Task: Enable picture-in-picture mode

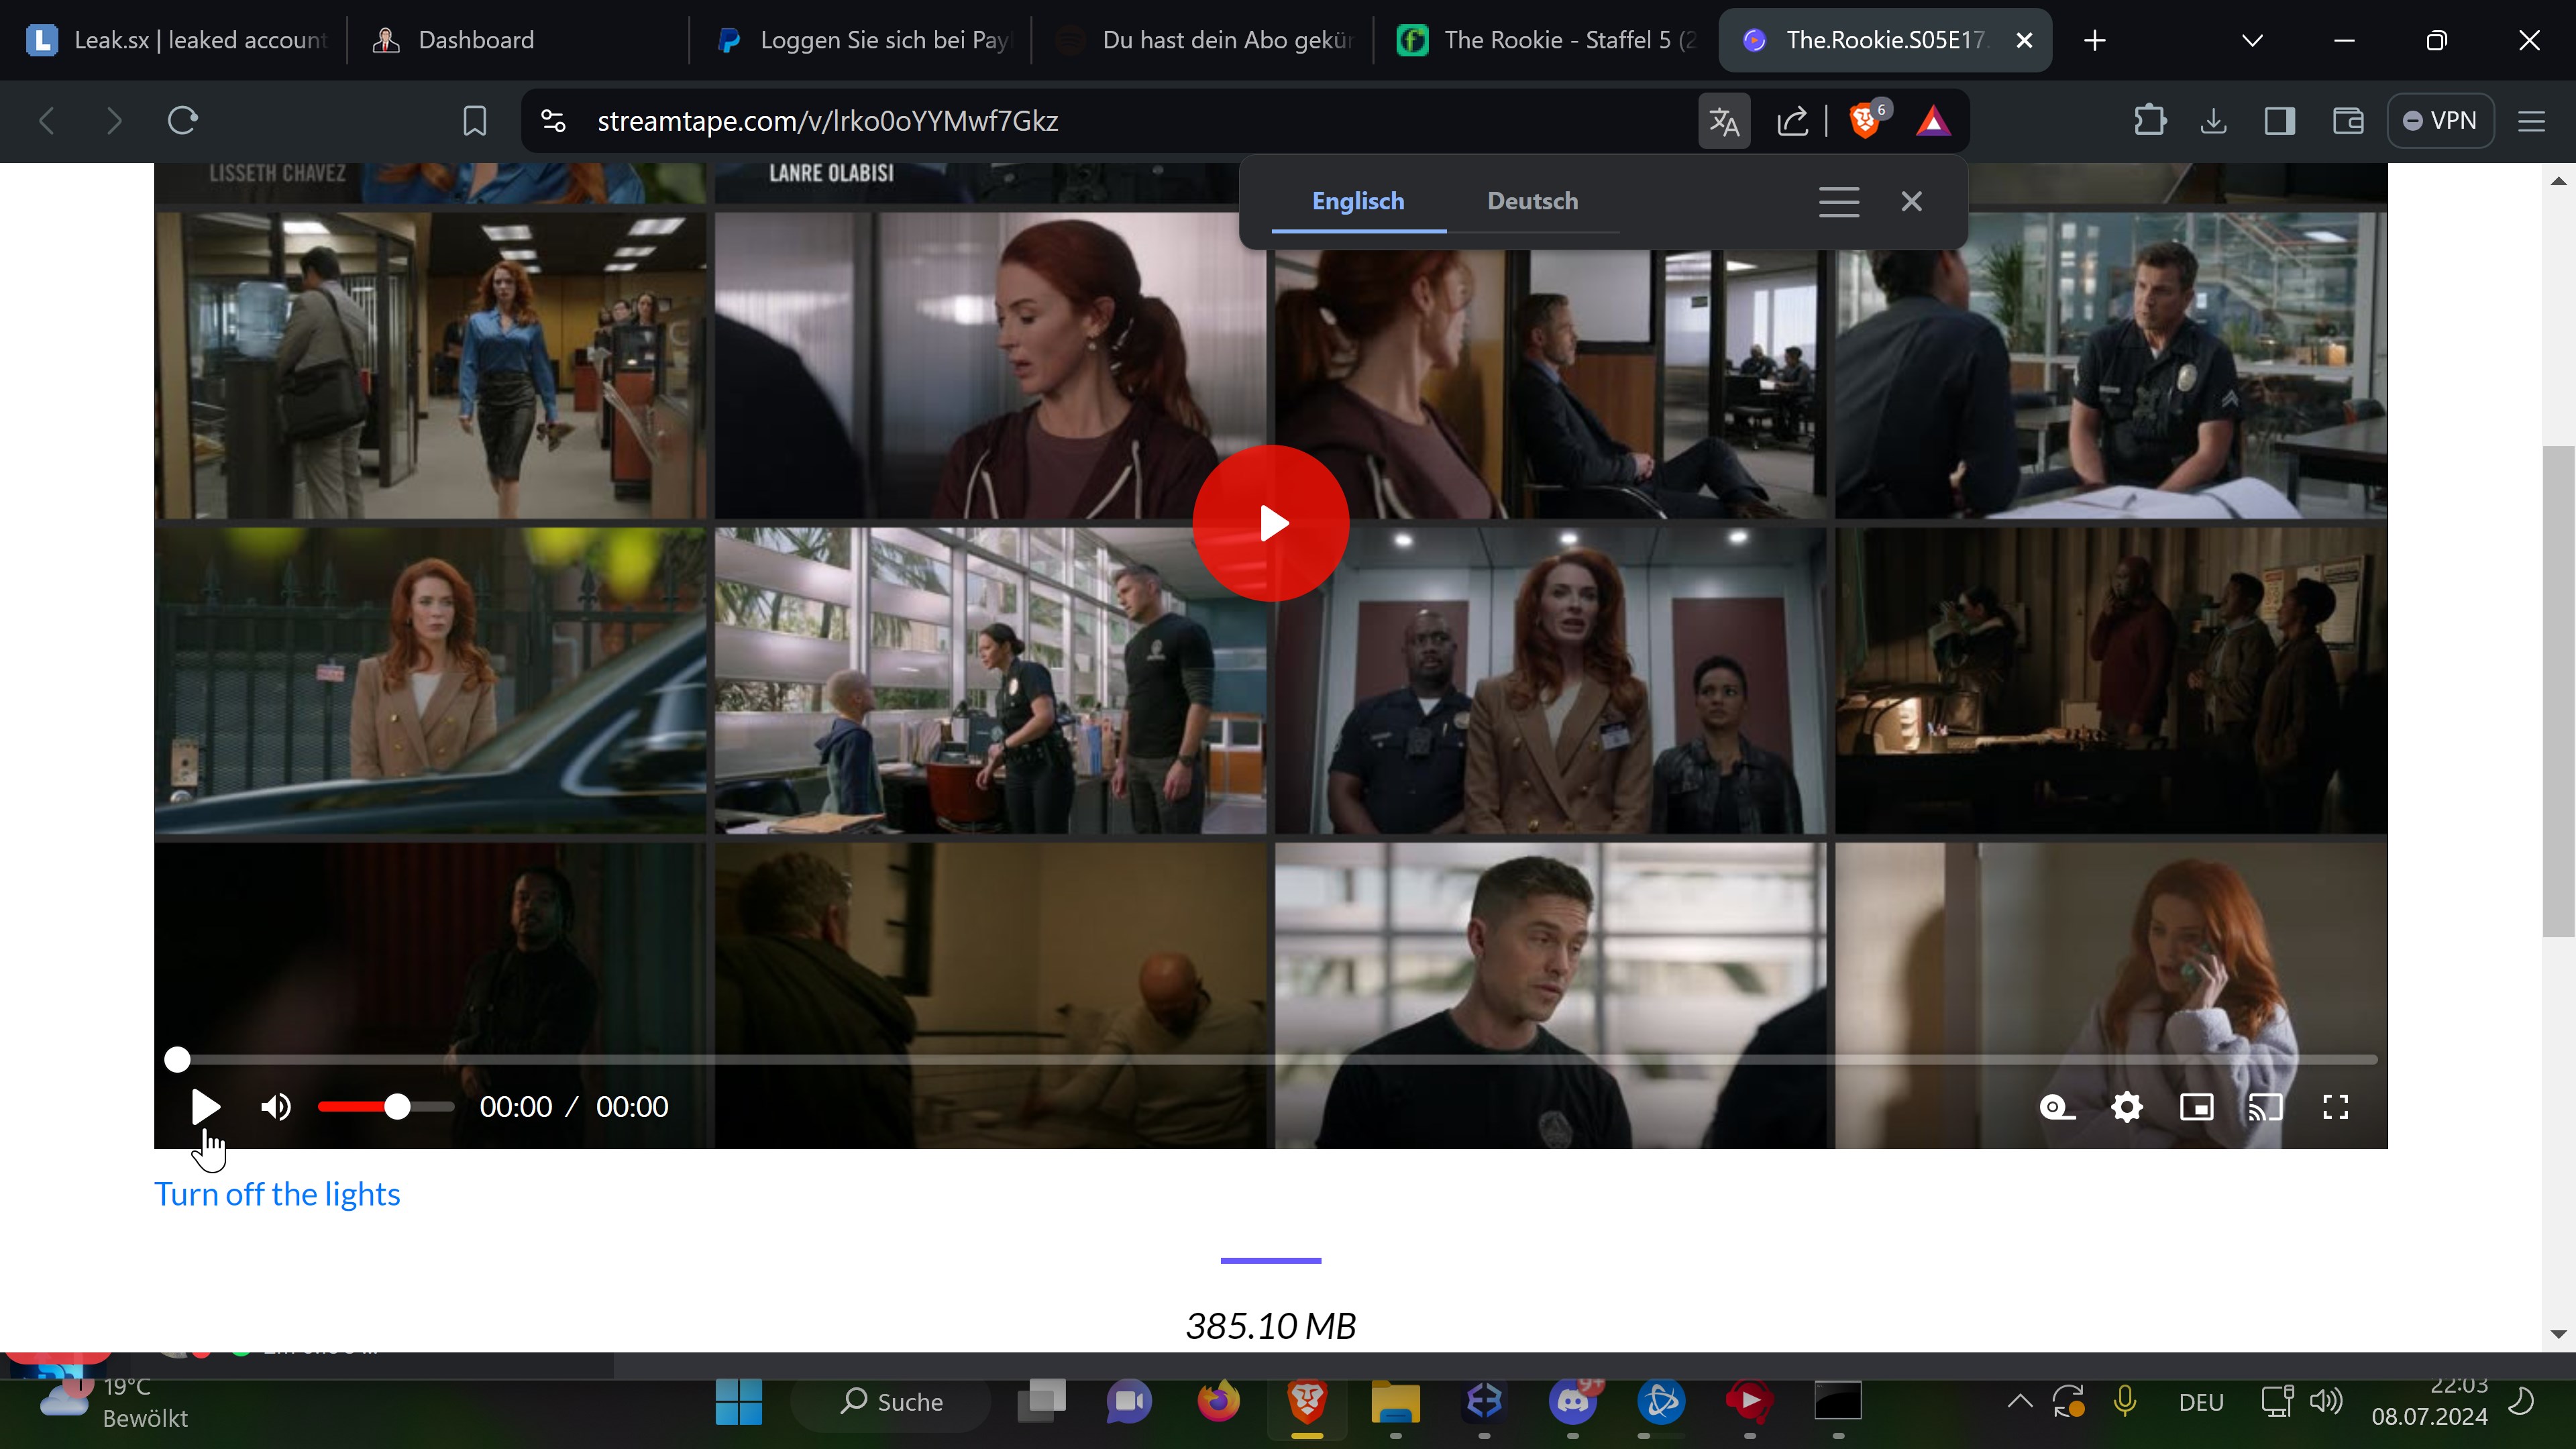Action: [2196, 1107]
